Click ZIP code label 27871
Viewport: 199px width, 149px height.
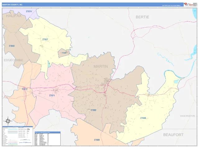click(x=52, y=95)
